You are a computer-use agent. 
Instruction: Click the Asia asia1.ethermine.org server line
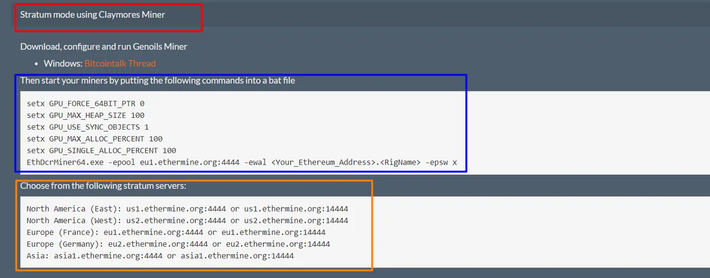[160, 256]
